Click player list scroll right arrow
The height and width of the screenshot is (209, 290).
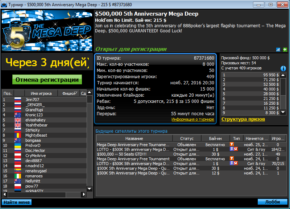[x=84, y=194]
